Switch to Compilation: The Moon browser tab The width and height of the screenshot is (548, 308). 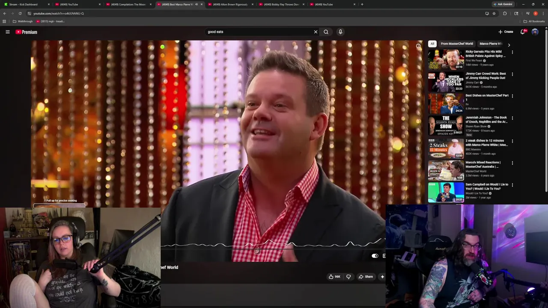tap(128, 4)
